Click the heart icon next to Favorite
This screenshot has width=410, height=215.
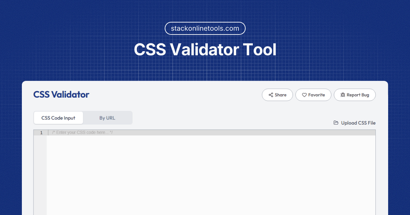coord(304,95)
